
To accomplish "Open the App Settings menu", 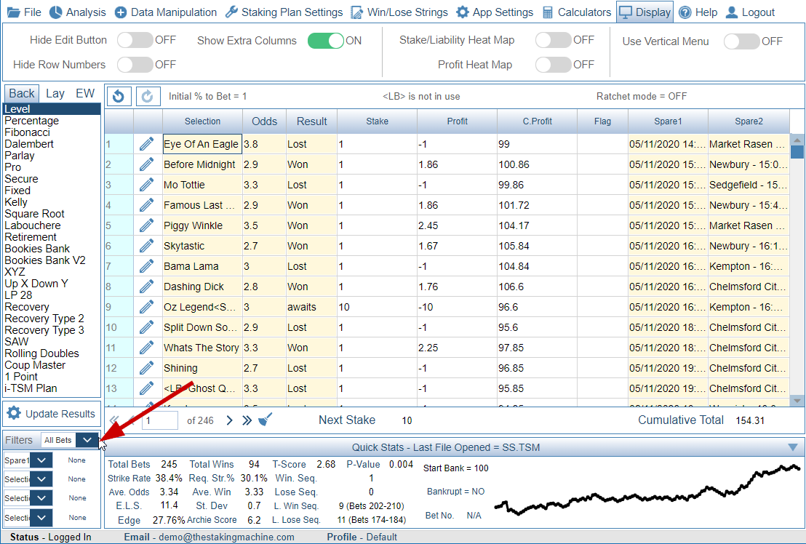I will coord(495,12).
